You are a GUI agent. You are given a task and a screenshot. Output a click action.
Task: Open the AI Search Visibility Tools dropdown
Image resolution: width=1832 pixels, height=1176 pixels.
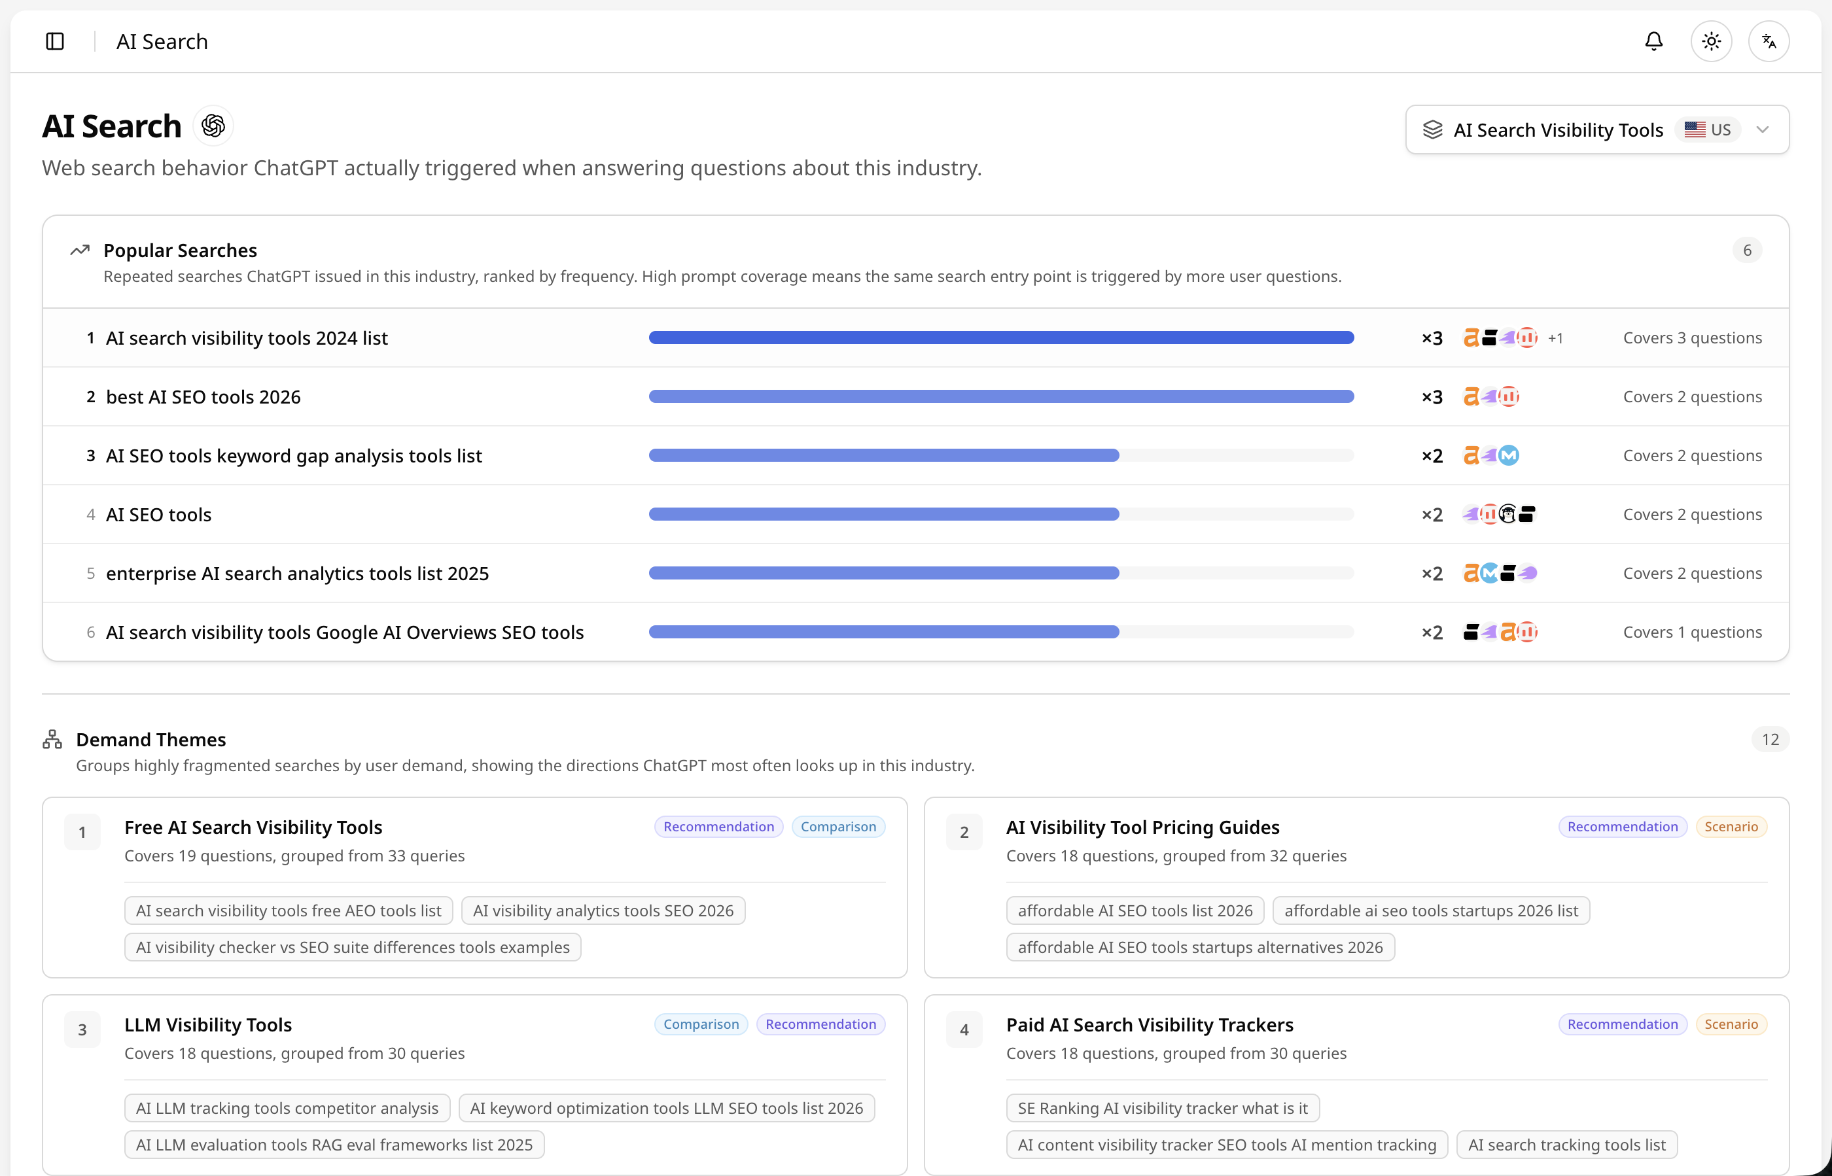tap(1596, 130)
